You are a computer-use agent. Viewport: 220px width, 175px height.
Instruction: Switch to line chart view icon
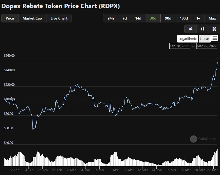pos(190,29)
